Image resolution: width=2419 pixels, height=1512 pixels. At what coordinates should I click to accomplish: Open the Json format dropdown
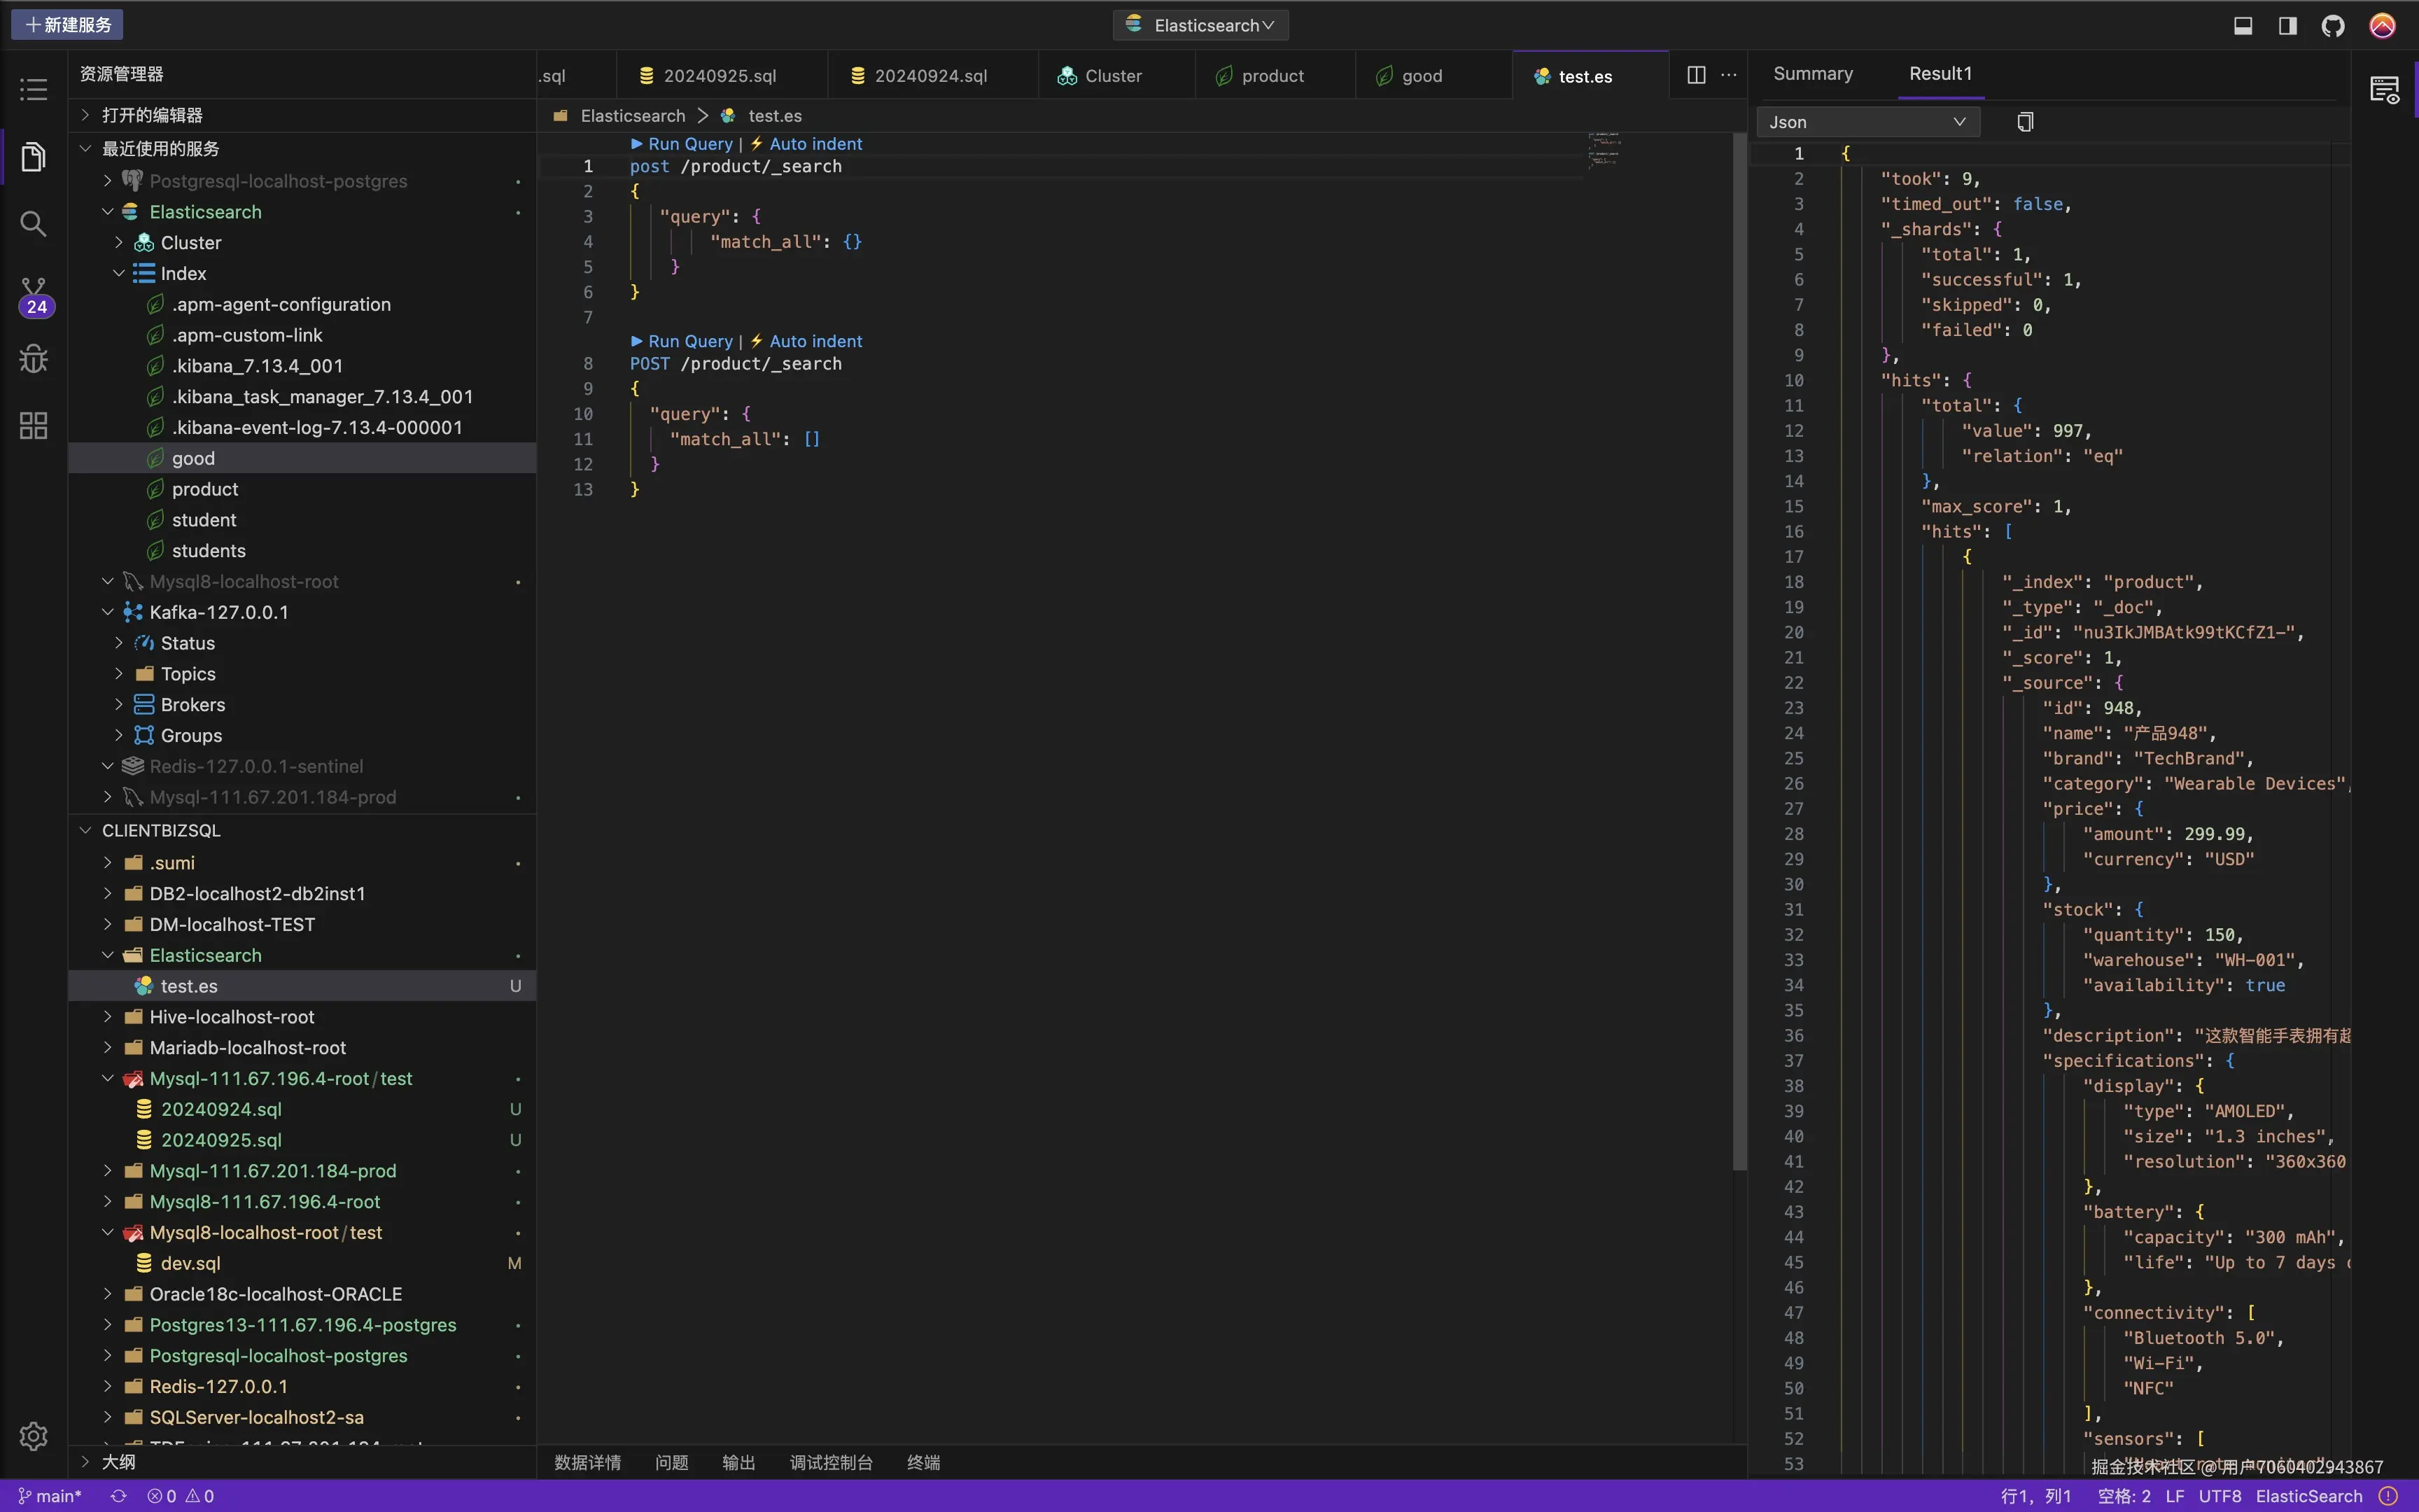pyautogui.click(x=1866, y=122)
